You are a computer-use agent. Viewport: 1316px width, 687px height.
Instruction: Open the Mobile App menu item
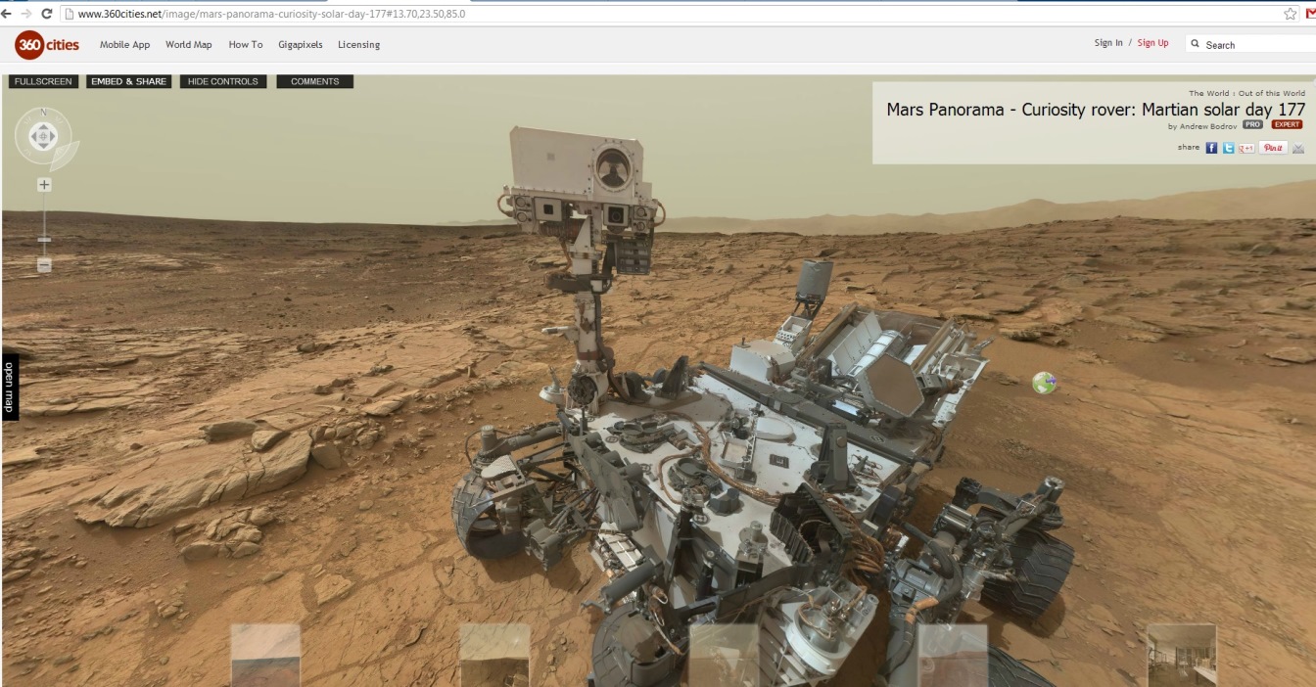tap(125, 45)
